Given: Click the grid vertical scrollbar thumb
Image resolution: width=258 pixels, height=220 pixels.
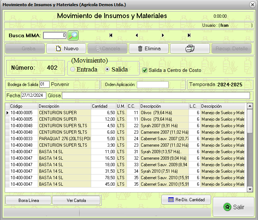Looking at the screenshot, I should coord(250,121).
